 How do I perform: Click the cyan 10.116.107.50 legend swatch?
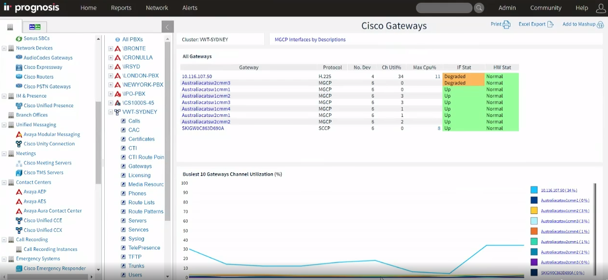(x=534, y=190)
